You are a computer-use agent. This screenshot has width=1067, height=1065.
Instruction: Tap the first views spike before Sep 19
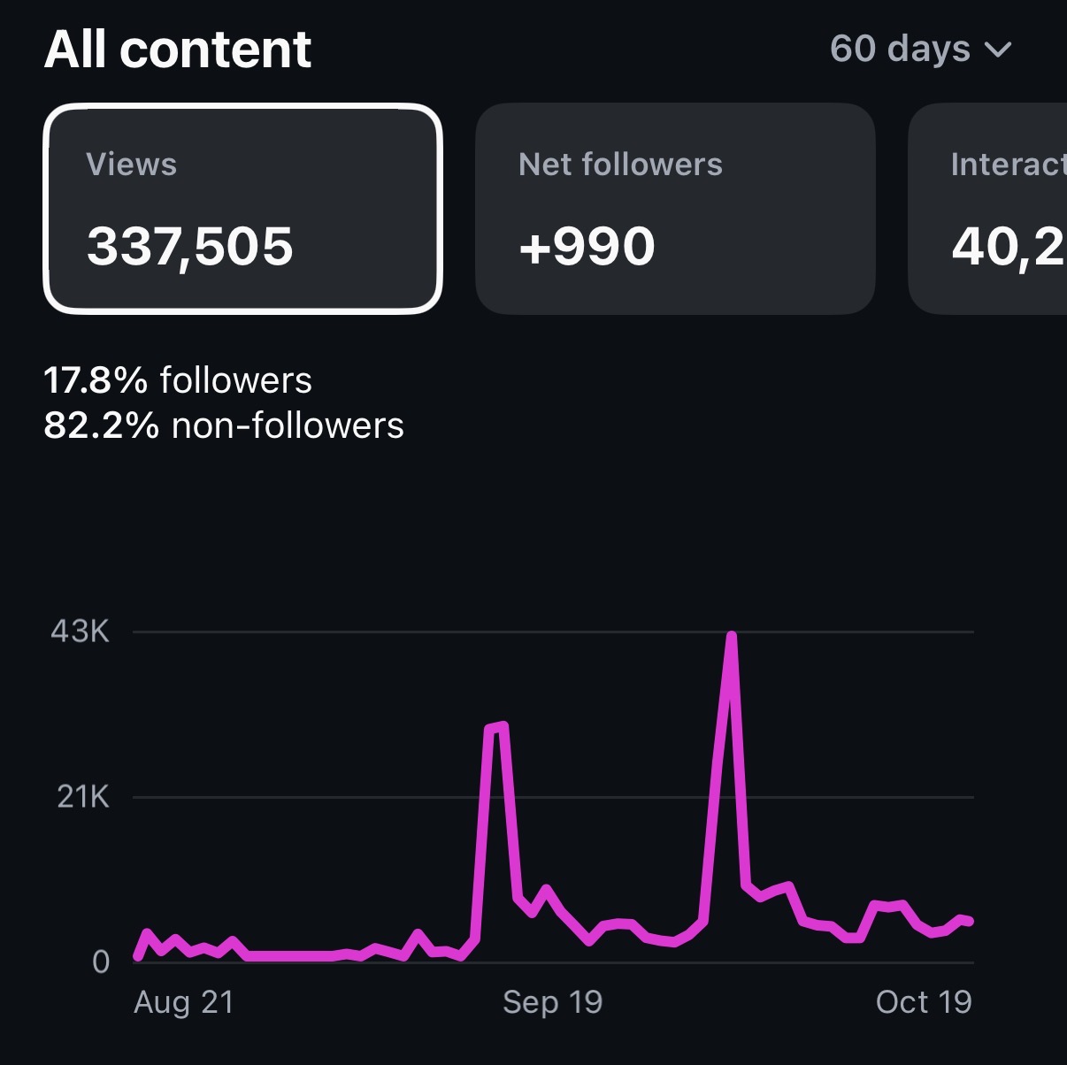pos(496,728)
